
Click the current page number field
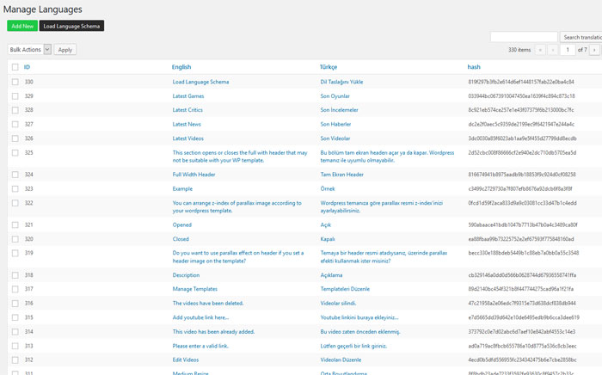point(568,50)
